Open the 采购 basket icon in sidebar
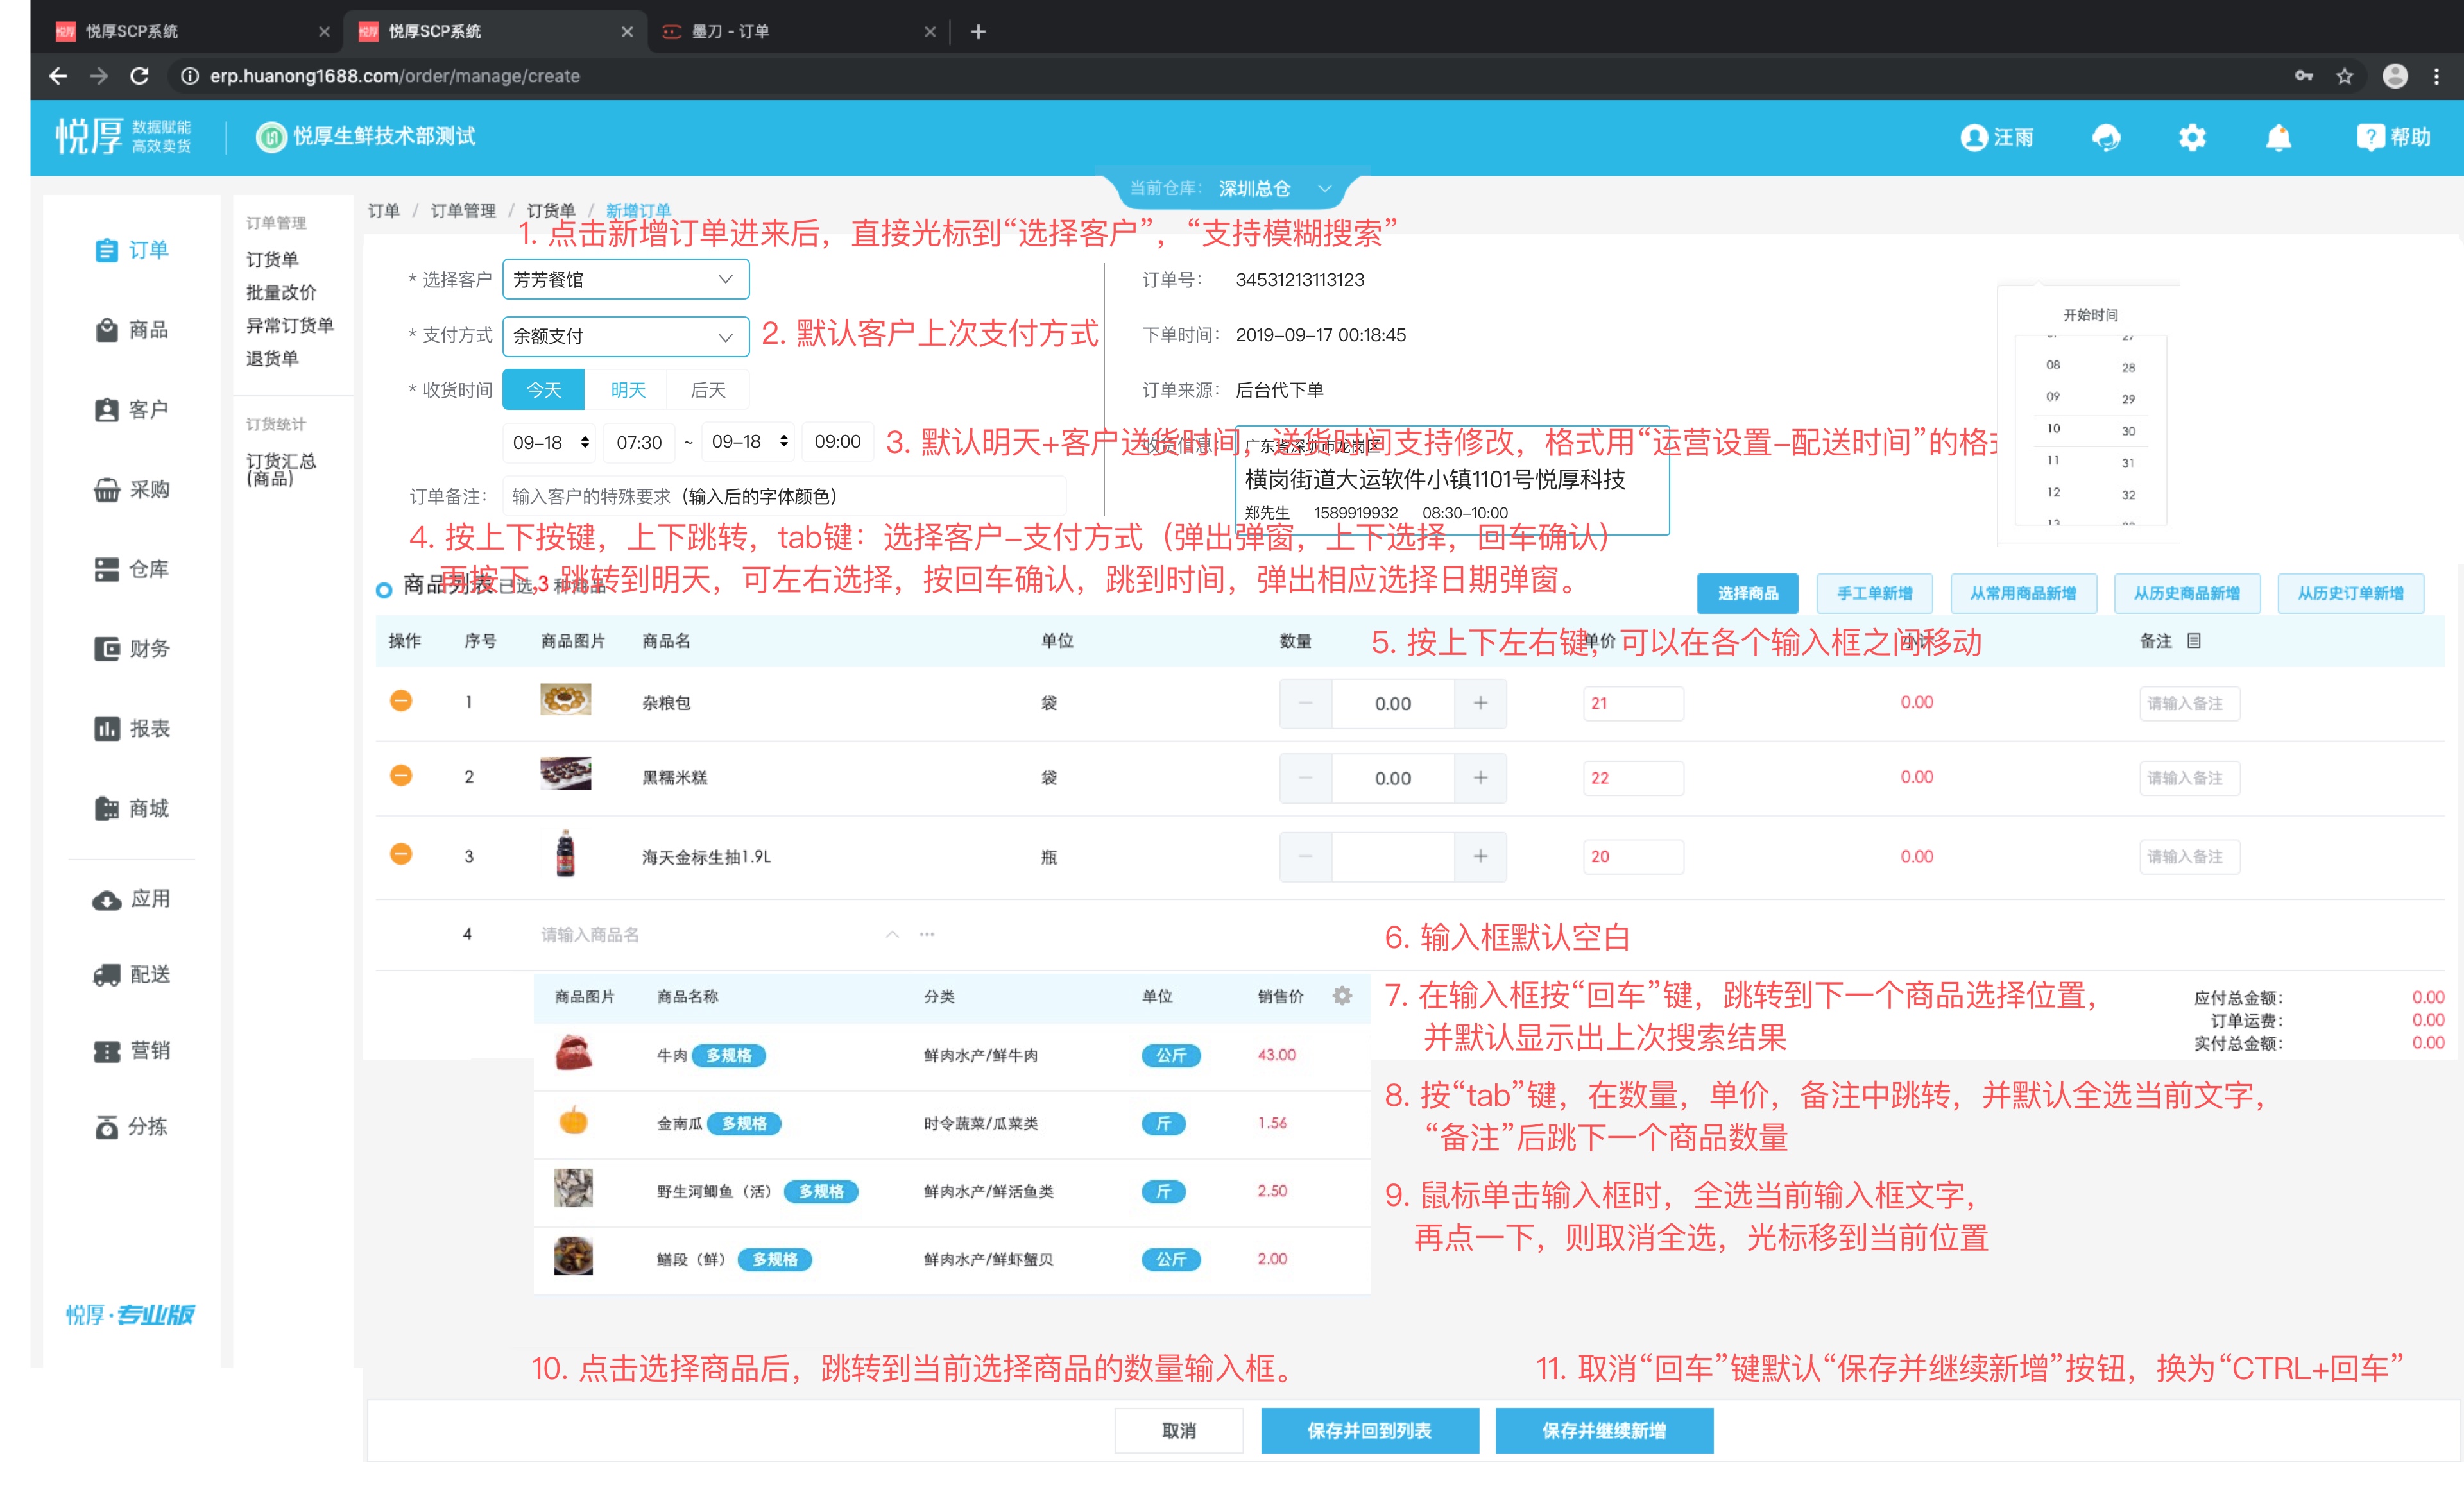 tap(106, 489)
